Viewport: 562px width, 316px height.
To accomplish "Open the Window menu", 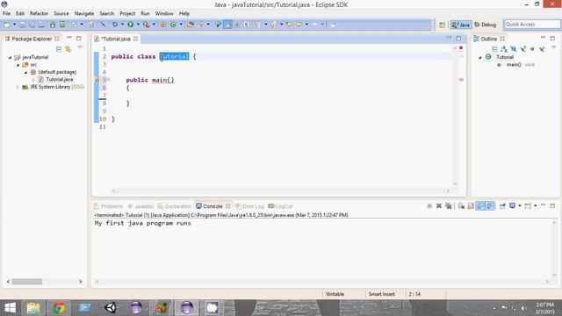I will [164, 13].
